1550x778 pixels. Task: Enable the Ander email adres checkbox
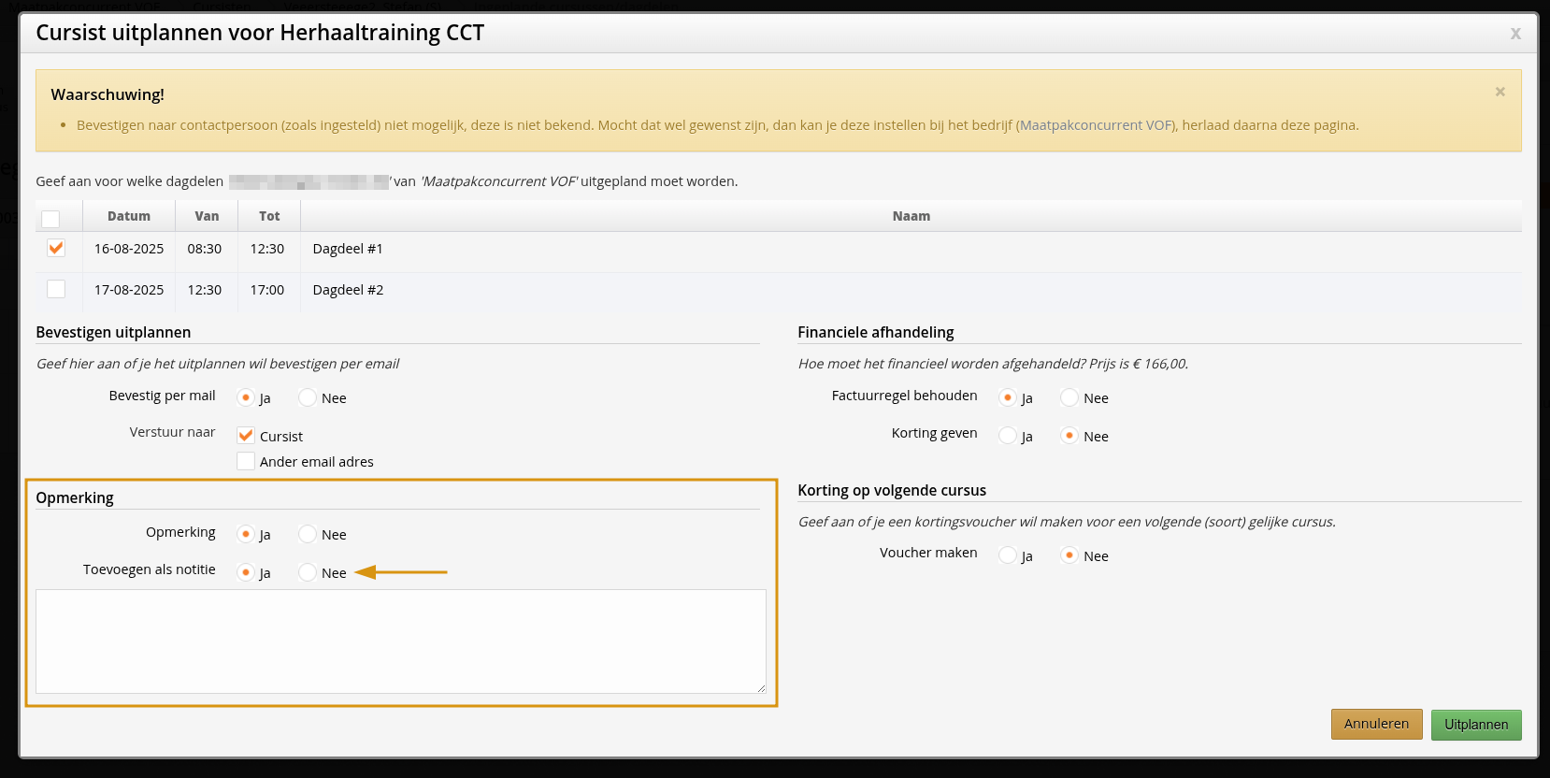click(x=246, y=461)
